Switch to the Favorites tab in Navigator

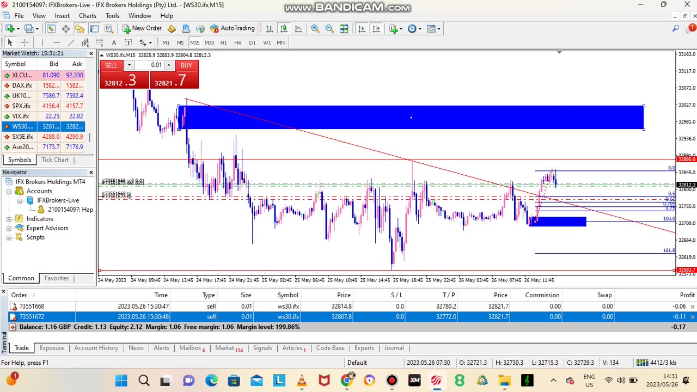(57, 278)
